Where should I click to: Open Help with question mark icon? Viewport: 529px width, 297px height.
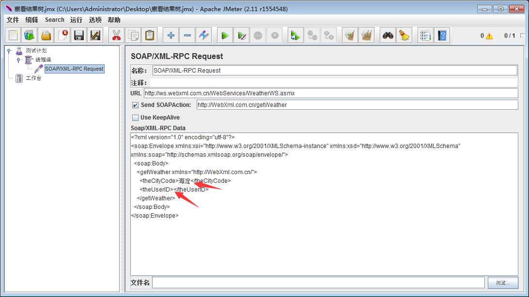point(442,35)
